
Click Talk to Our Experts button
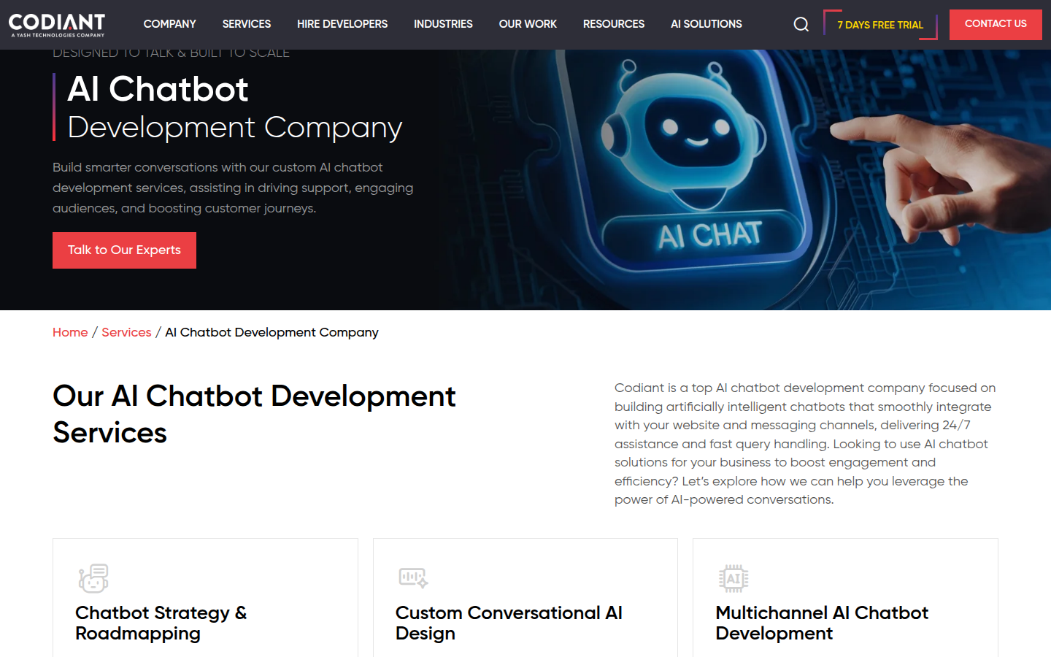[x=124, y=250]
